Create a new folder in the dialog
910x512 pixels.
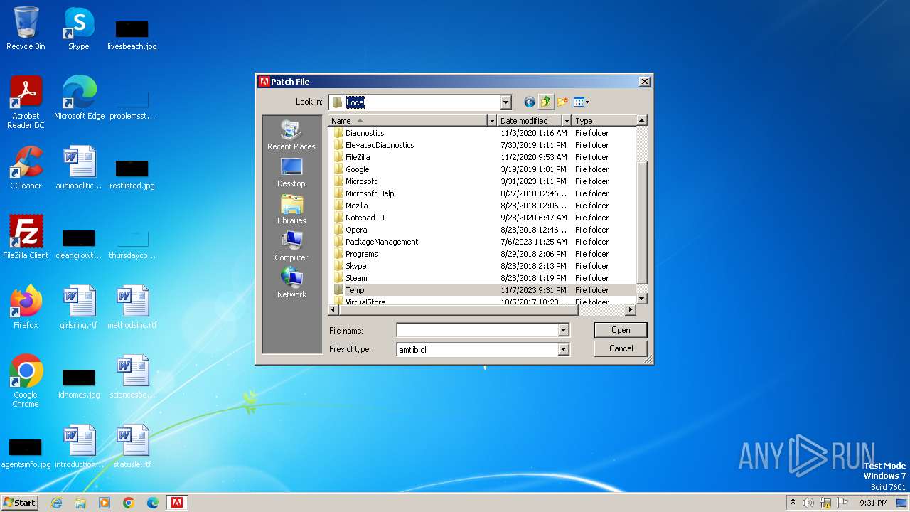click(x=563, y=102)
